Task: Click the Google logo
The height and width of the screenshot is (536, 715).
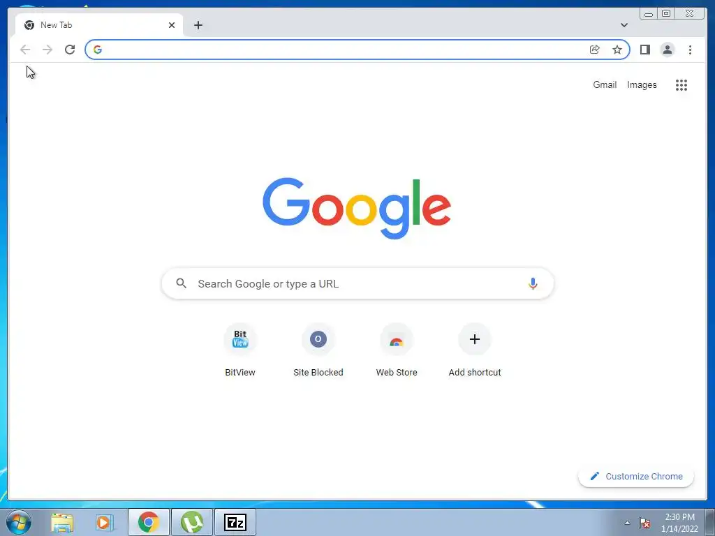Action: [x=357, y=208]
